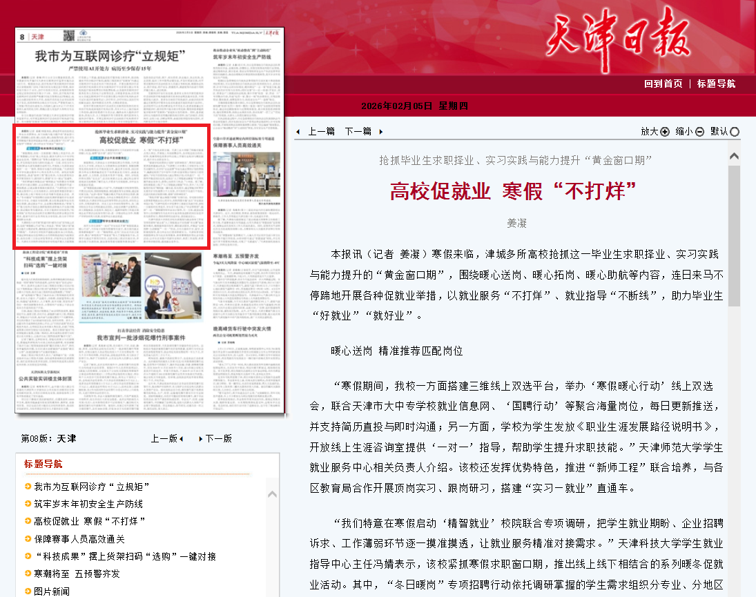
Task: Open 筑牢岁末年初安全生产防线 from title list
Action: [x=88, y=505]
